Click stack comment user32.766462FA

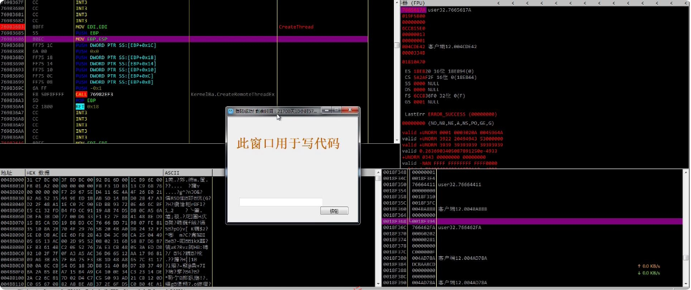(459, 227)
